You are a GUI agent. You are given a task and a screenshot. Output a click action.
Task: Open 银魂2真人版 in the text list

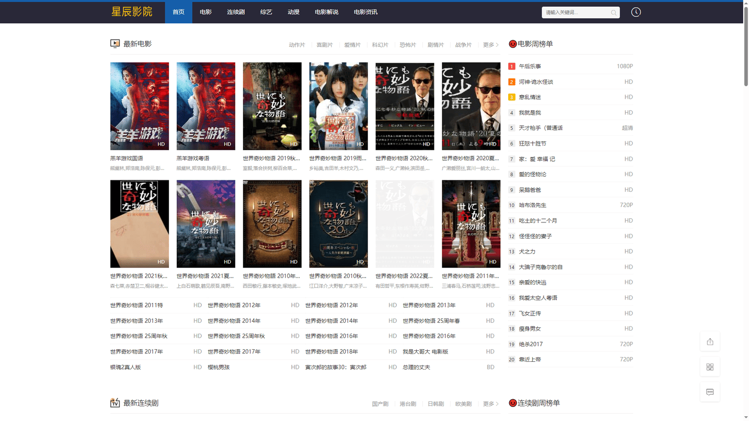coord(125,367)
